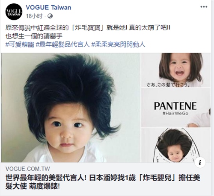Open the laughing baby thumbnail at top right

point(176,70)
